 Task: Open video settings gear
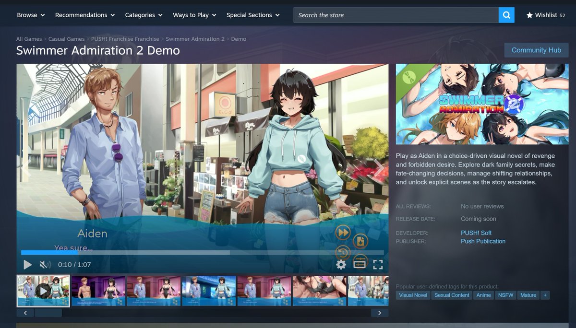click(341, 265)
